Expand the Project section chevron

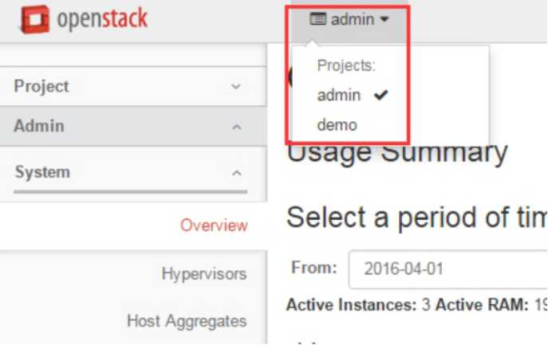(x=236, y=86)
